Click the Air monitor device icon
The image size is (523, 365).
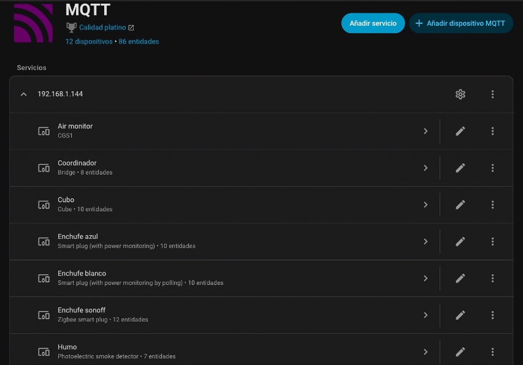44,131
